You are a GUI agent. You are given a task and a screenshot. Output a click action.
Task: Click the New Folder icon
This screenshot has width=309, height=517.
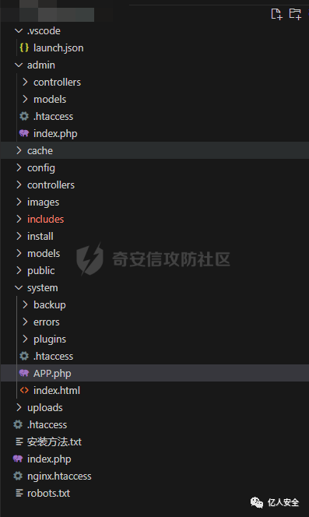[x=295, y=14]
